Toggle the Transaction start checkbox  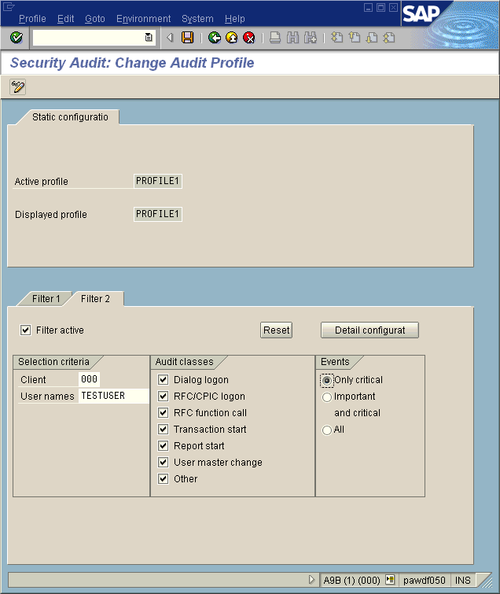(x=164, y=430)
